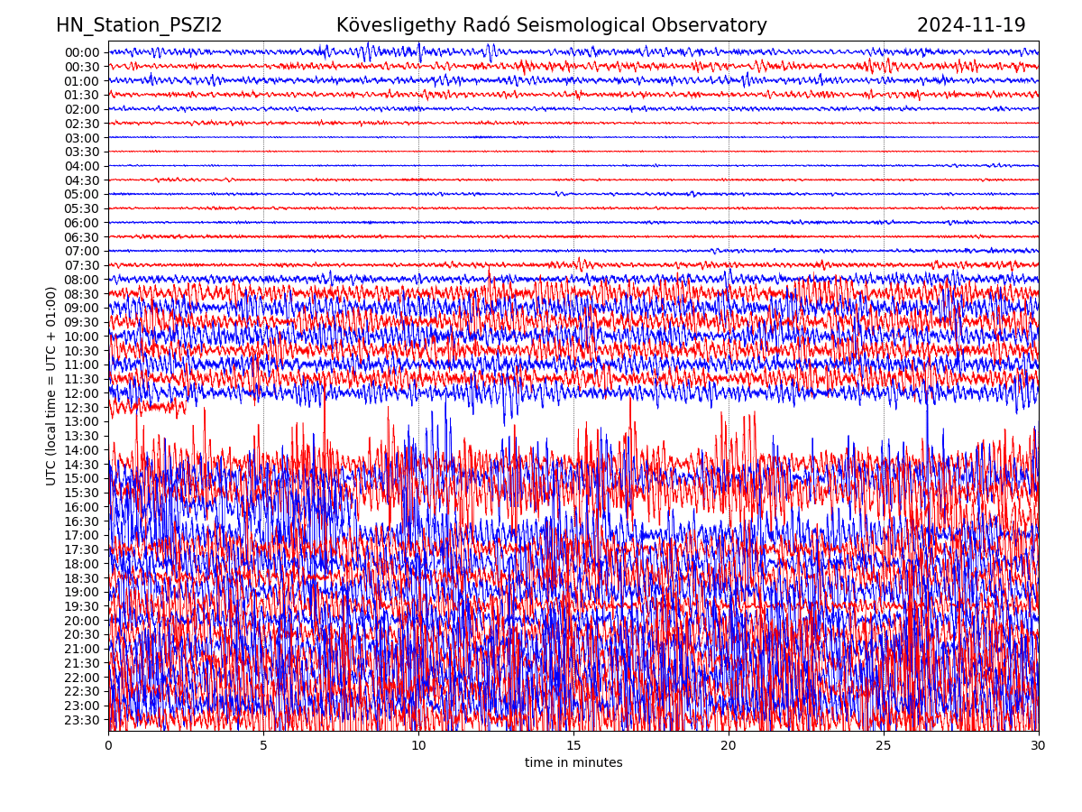
Task: Click the 0 tick on minutes axis
Action: click(108, 746)
